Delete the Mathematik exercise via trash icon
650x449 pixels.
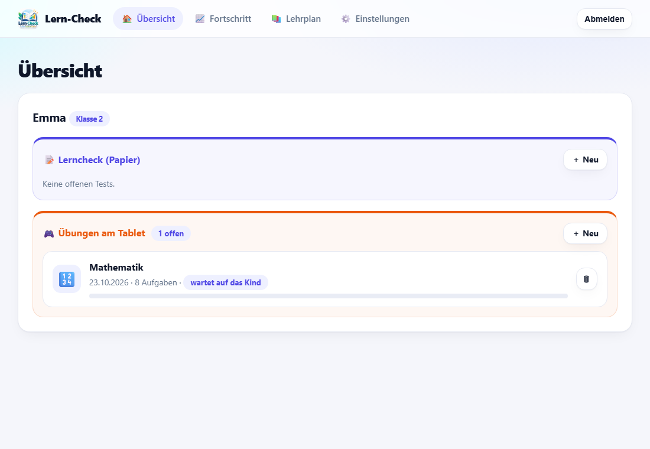coord(587,279)
